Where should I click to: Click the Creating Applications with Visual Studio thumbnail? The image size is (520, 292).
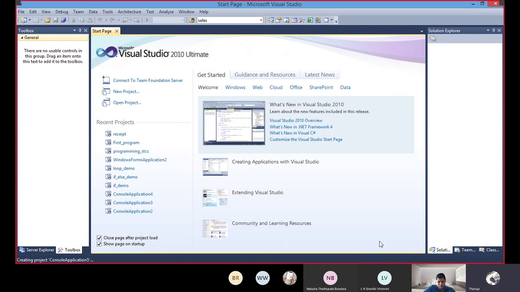(215, 167)
